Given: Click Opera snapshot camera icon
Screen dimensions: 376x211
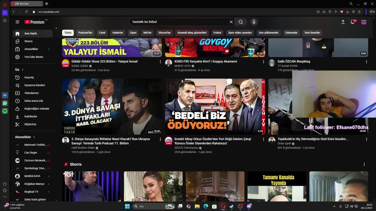Looking at the screenshot, I should pos(324,12).
